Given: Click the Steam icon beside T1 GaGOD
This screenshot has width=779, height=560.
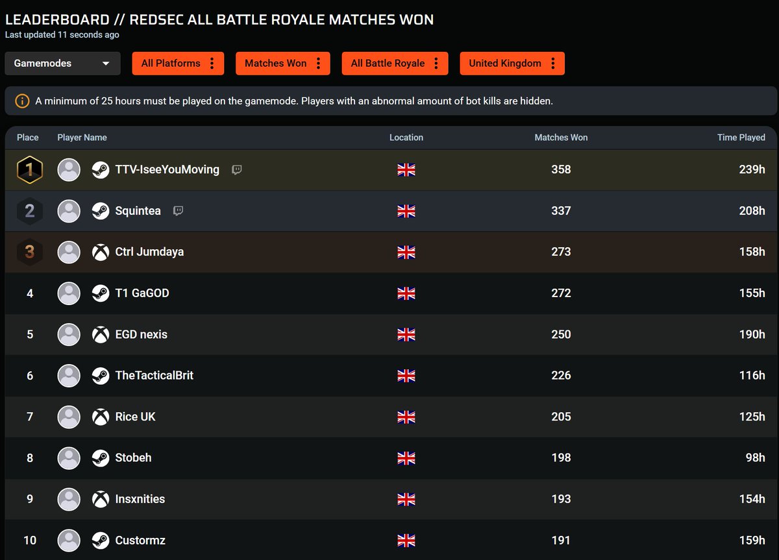Looking at the screenshot, I should pos(101,293).
